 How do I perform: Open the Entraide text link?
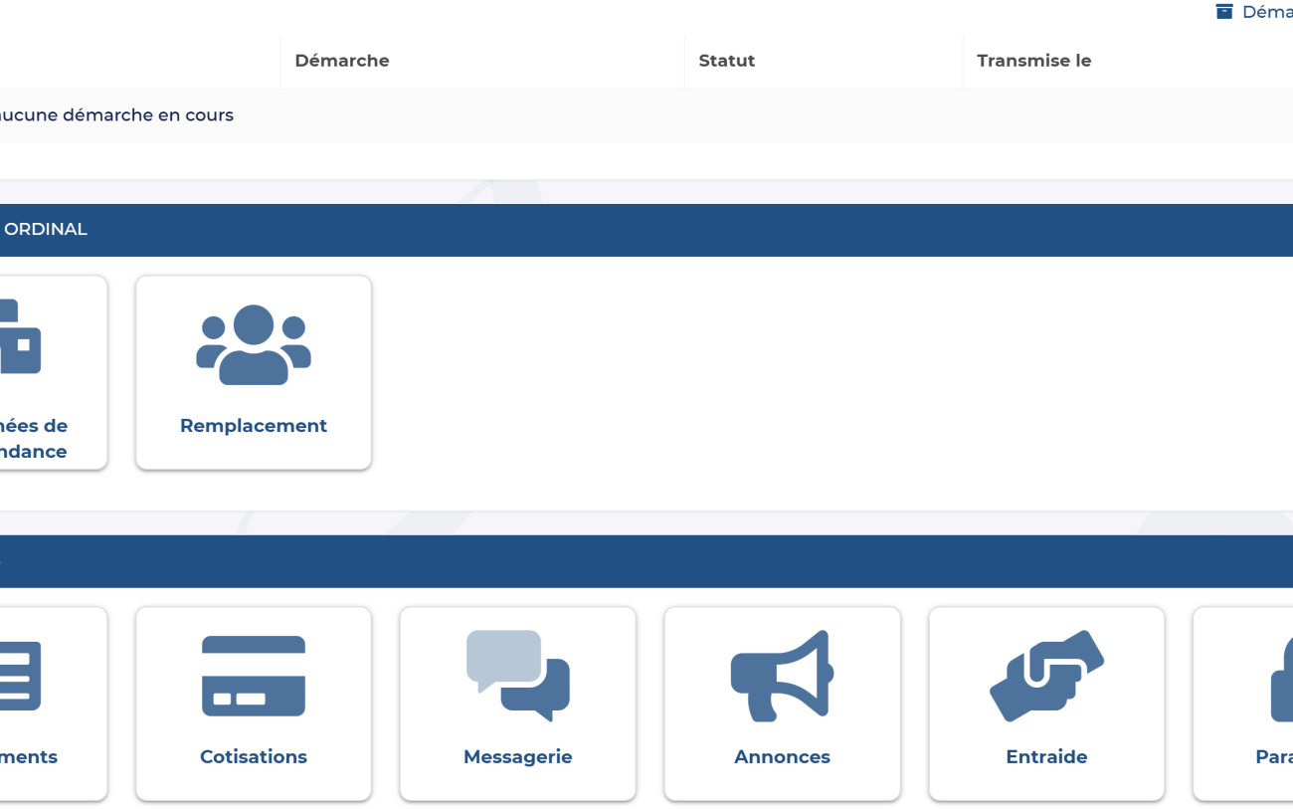pyautogui.click(x=1046, y=757)
